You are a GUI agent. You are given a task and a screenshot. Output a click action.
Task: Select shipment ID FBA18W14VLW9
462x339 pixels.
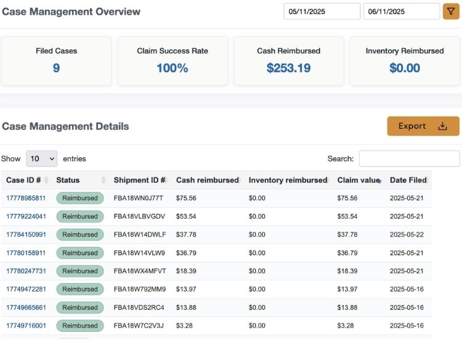point(139,253)
